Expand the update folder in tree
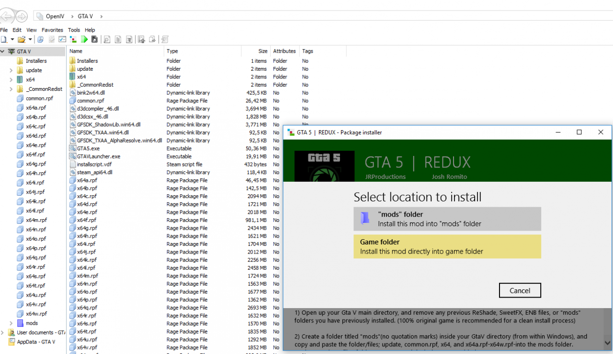The image size is (613, 354). tap(11, 70)
